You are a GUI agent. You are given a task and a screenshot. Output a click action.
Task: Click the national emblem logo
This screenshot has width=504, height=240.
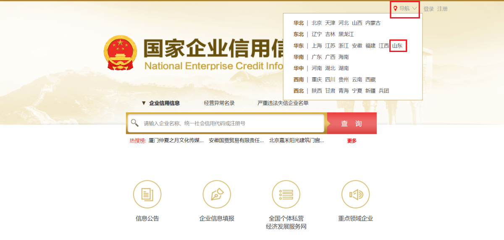click(120, 53)
